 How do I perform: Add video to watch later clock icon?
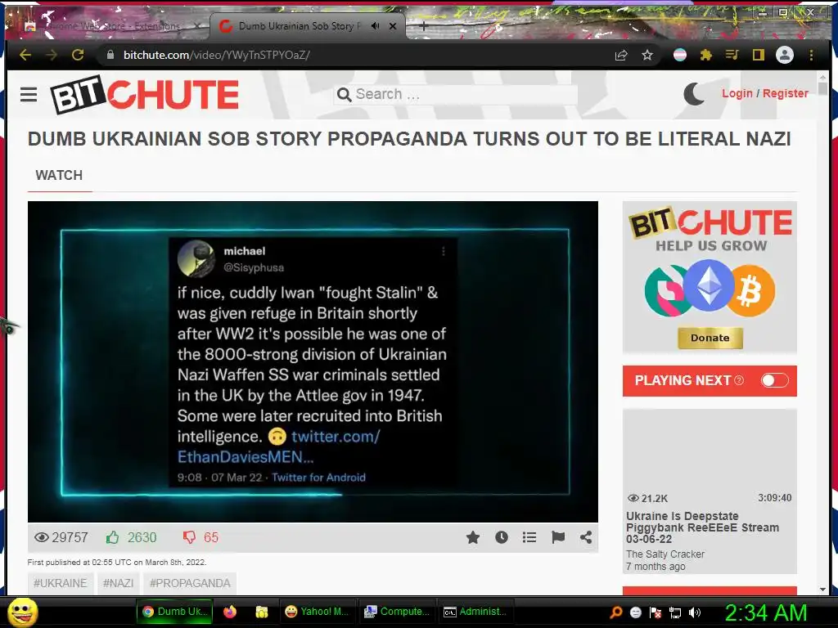[x=502, y=537]
